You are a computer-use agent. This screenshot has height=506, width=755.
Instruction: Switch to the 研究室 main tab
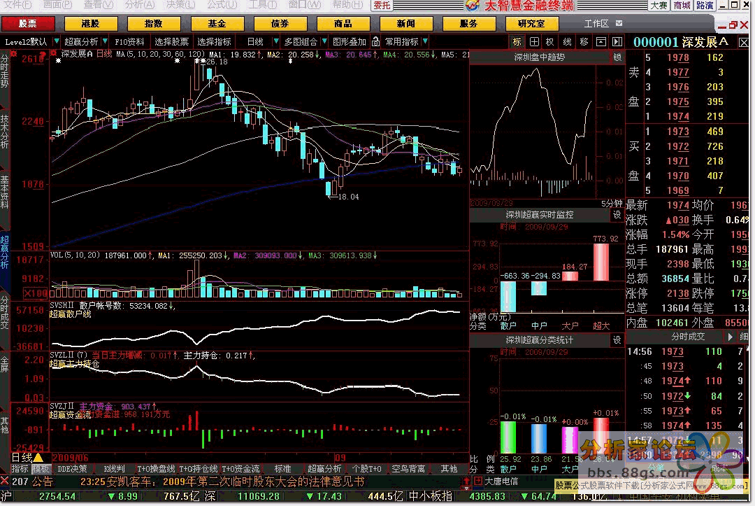(531, 23)
